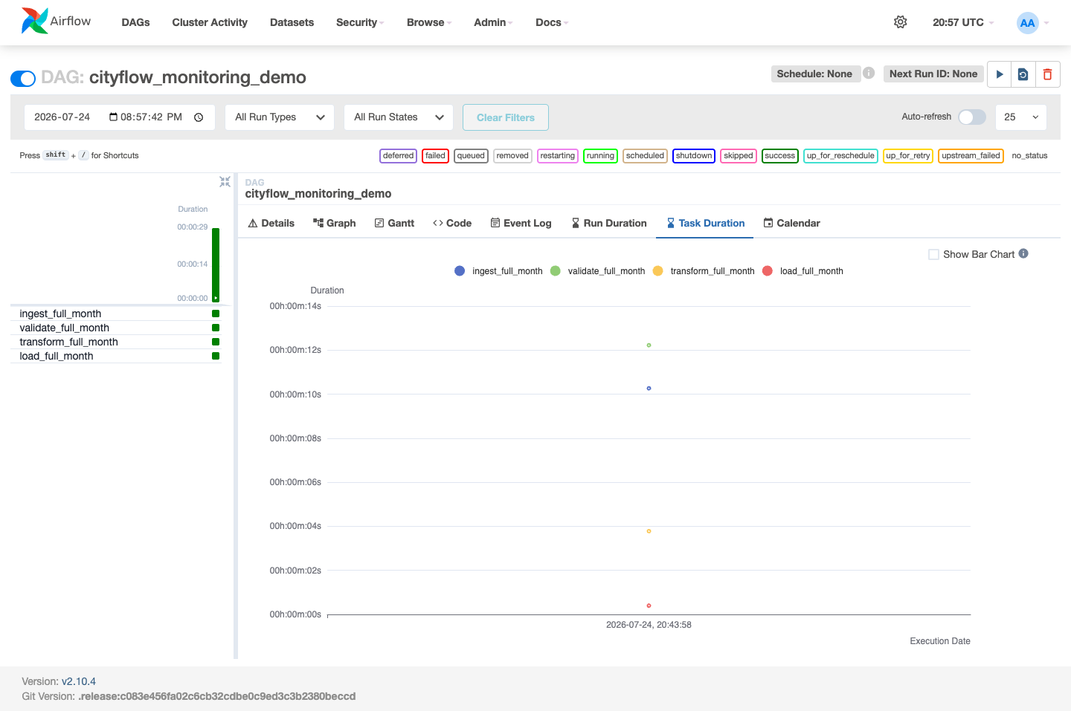Click the red load_full_month data point
The height and width of the screenshot is (711, 1071).
pyautogui.click(x=649, y=606)
